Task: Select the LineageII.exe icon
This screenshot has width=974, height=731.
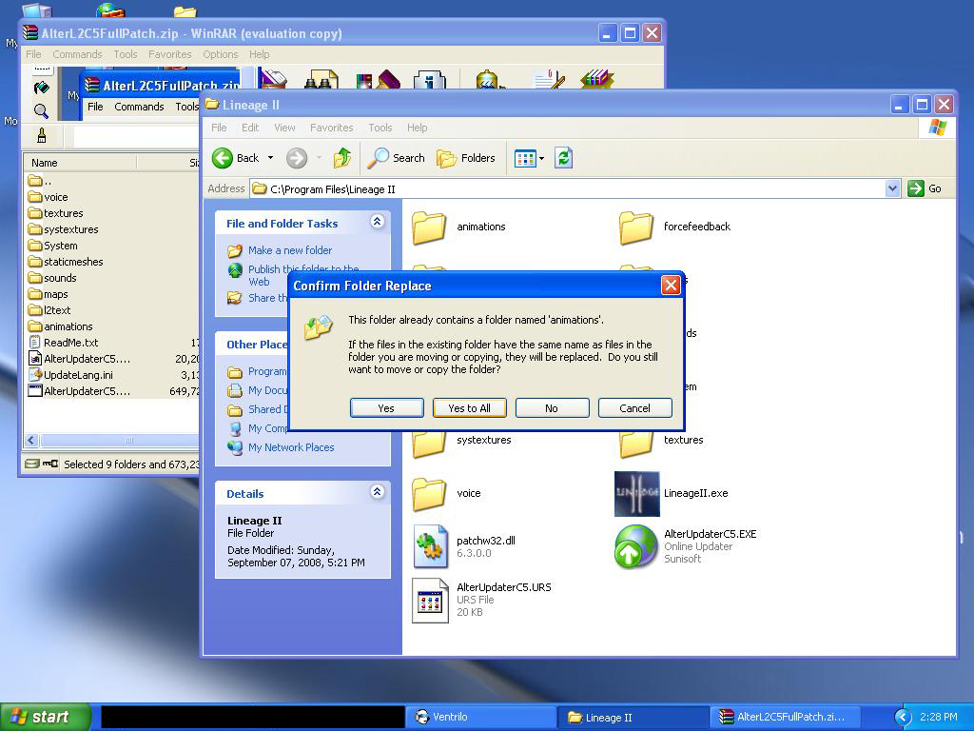Action: tap(636, 494)
